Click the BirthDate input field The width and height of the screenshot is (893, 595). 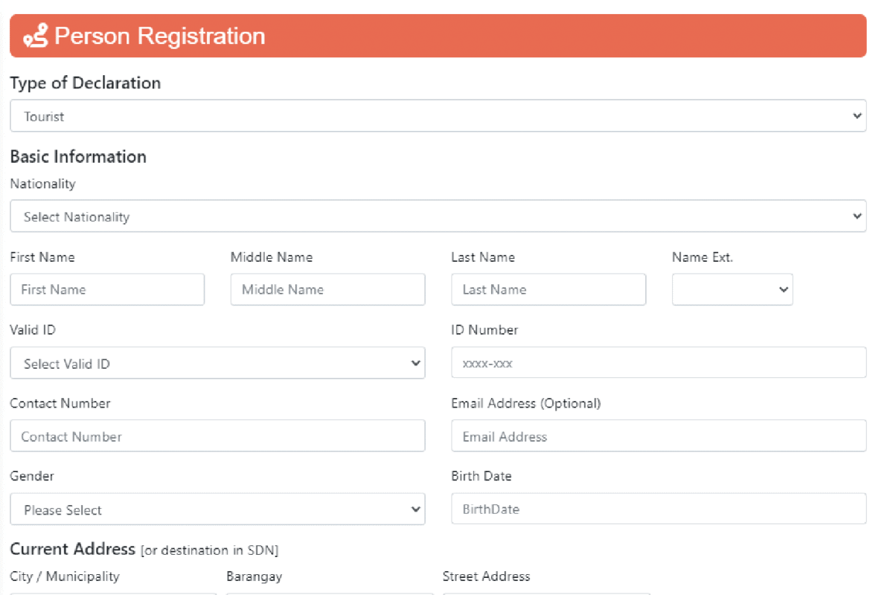[659, 509]
